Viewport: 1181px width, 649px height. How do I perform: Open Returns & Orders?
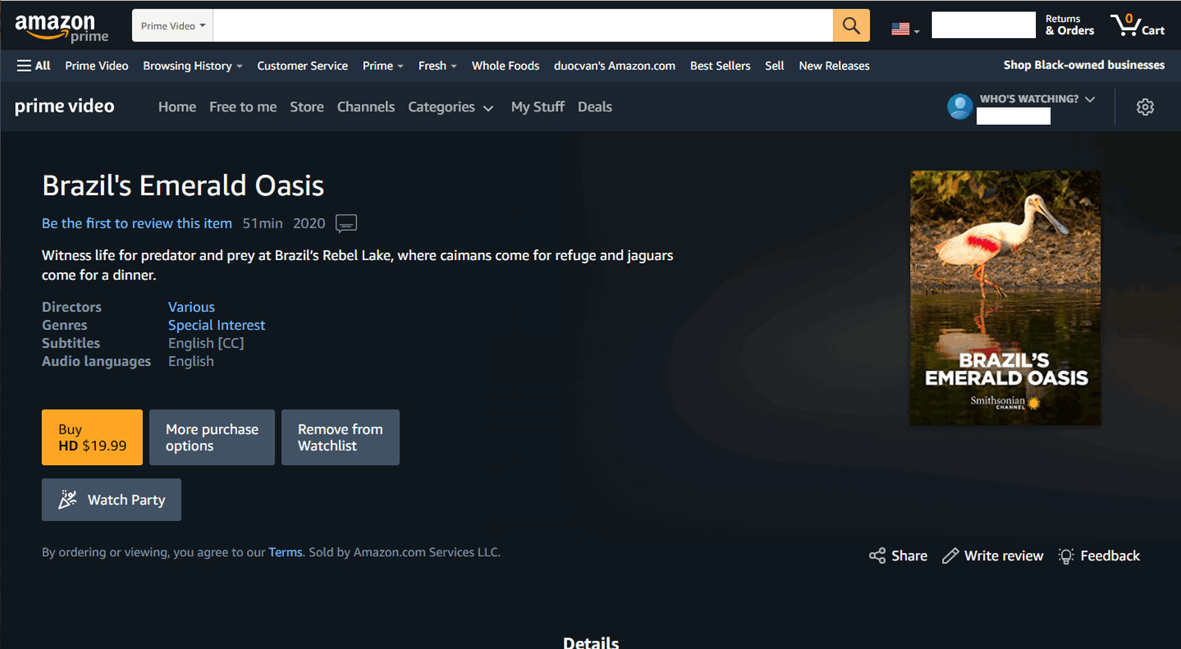click(x=1070, y=25)
